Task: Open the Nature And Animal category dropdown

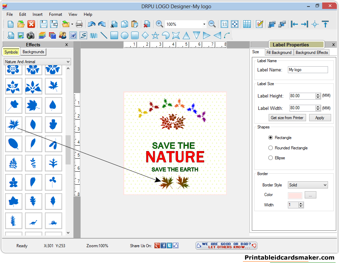Action: pos(37,62)
